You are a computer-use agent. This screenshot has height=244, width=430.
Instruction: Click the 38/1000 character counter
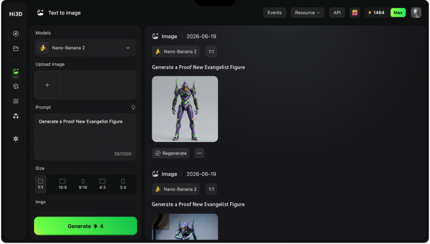(123, 154)
